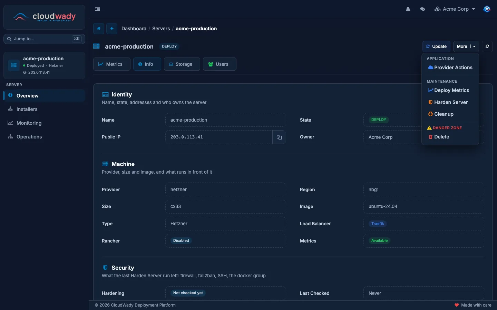497x310 pixels.
Task: Go to Servers breadcrumb
Action: [x=161, y=29]
